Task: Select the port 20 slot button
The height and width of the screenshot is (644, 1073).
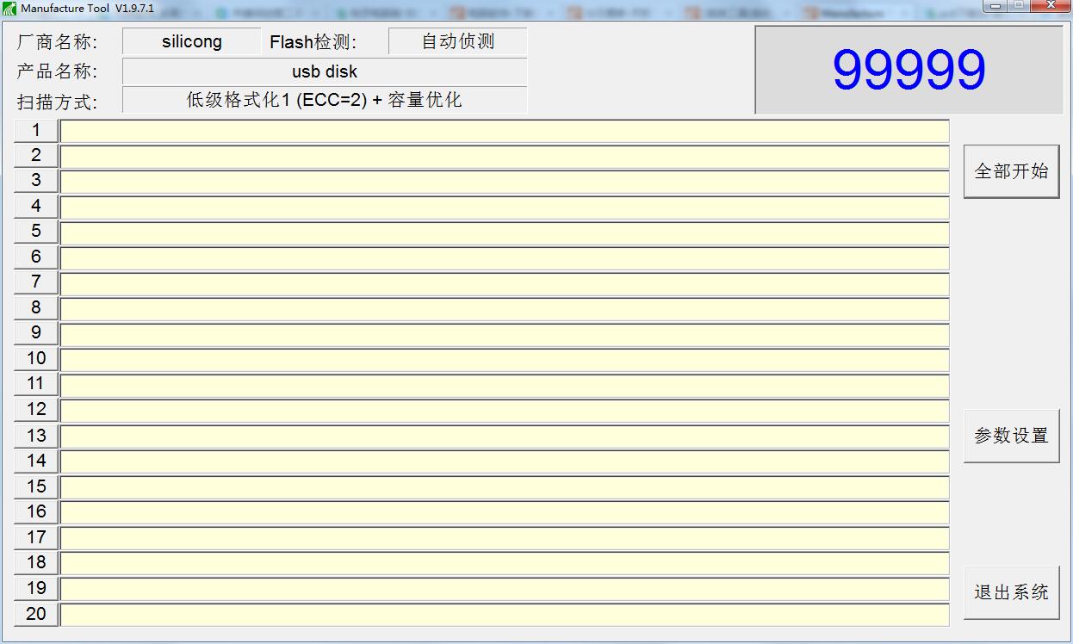Action: 36,614
